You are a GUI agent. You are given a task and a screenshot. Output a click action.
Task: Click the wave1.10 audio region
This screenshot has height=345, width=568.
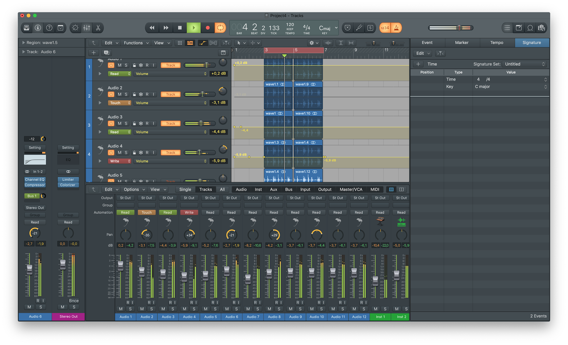[308, 125]
